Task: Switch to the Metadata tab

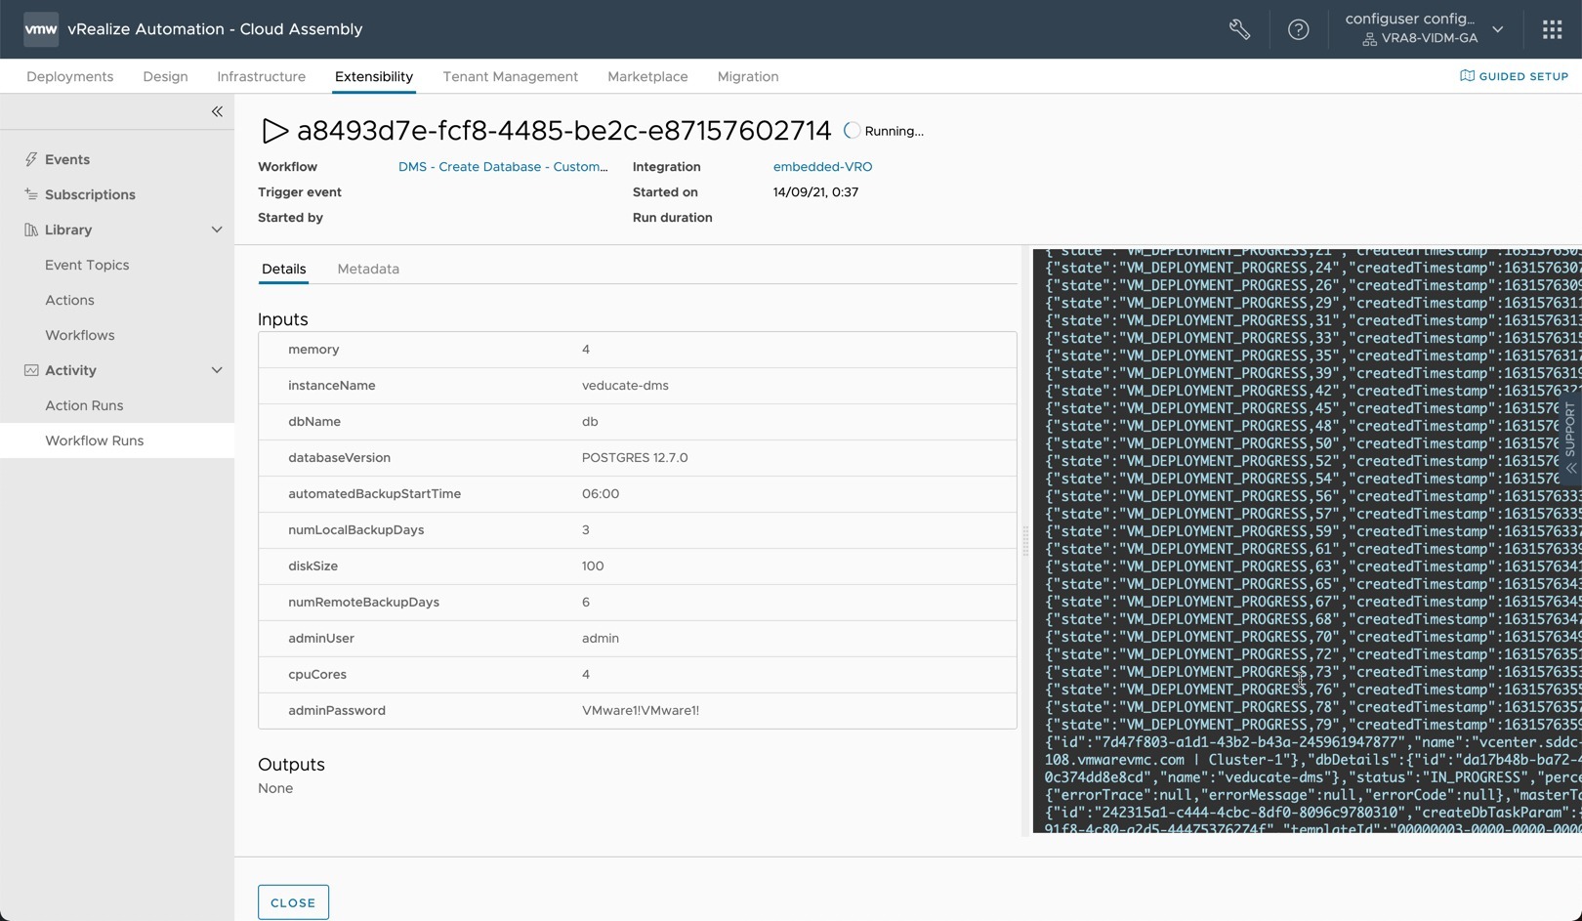Action: pos(368,269)
